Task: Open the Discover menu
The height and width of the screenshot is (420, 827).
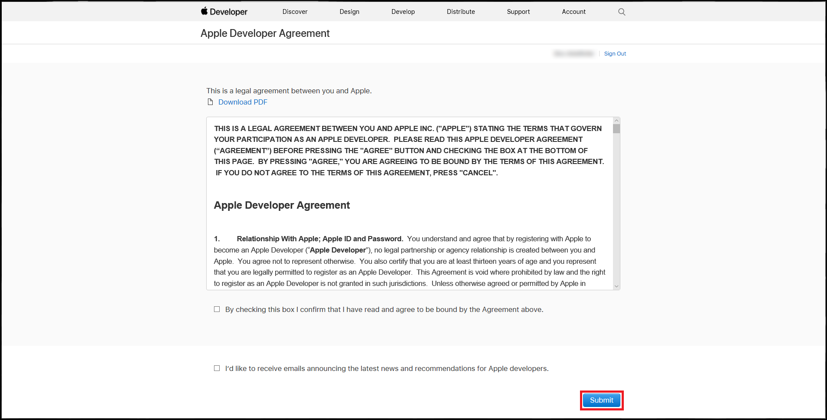Action: [x=295, y=12]
